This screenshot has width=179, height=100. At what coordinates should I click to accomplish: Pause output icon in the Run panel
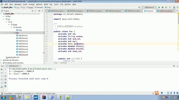pyautogui.click(x=2, y=76)
